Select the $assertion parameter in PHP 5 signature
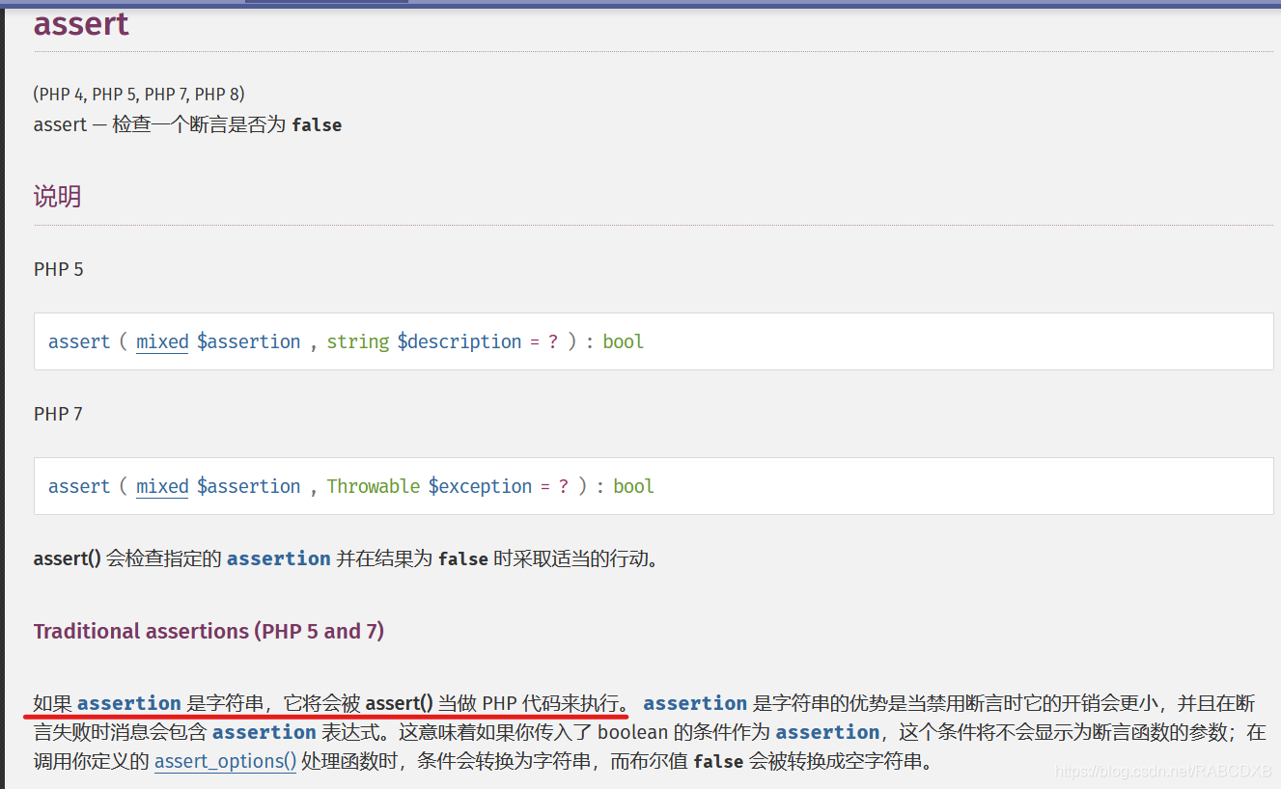This screenshot has height=789, width=1281. click(249, 341)
